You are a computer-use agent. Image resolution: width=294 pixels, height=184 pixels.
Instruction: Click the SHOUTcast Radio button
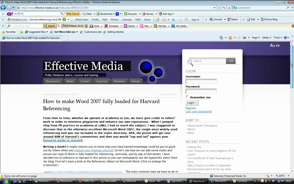point(73,26)
